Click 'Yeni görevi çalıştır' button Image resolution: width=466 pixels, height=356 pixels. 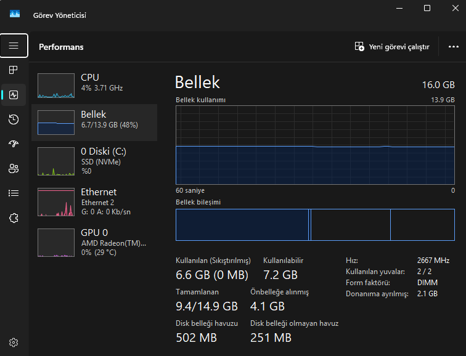(392, 47)
